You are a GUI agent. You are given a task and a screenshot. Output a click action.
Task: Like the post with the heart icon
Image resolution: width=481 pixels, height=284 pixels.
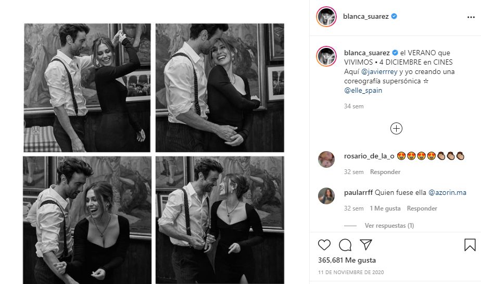[324, 245]
